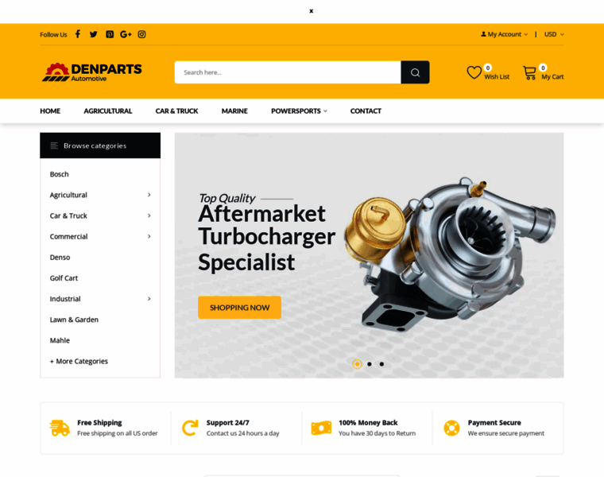Show + More Categories
The image size is (604, 477).
[x=79, y=362]
